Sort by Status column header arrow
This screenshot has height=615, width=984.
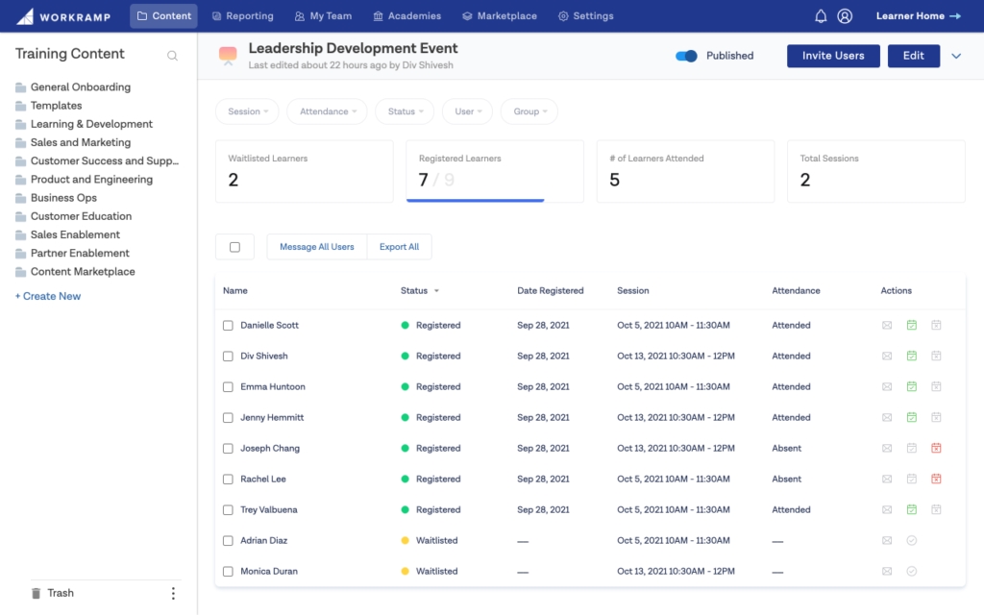click(437, 291)
